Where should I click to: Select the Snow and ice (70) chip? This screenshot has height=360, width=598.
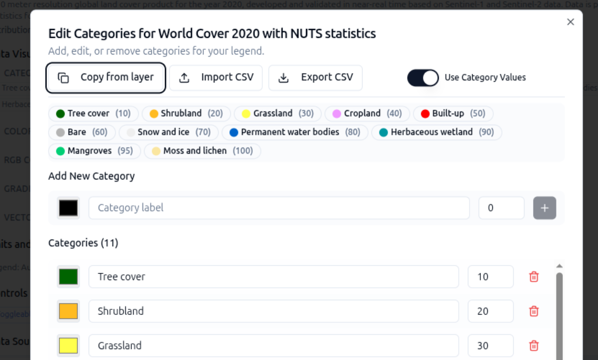point(168,132)
